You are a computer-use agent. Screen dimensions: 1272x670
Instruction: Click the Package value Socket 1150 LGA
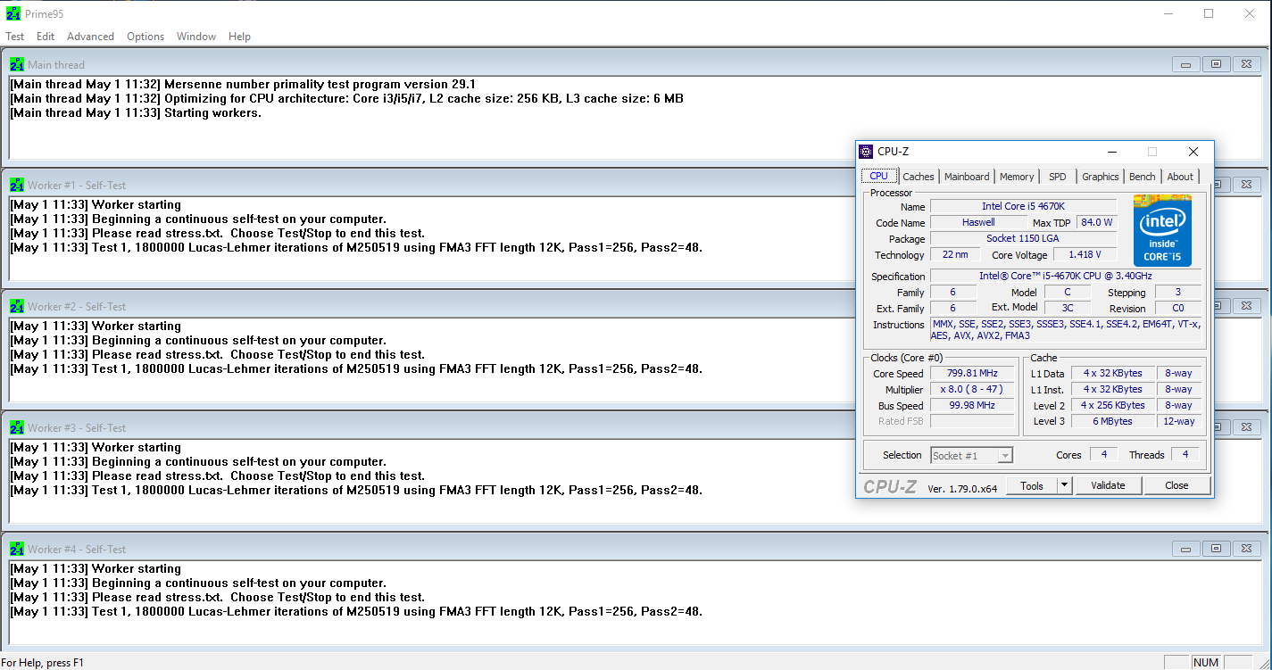coord(1023,238)
